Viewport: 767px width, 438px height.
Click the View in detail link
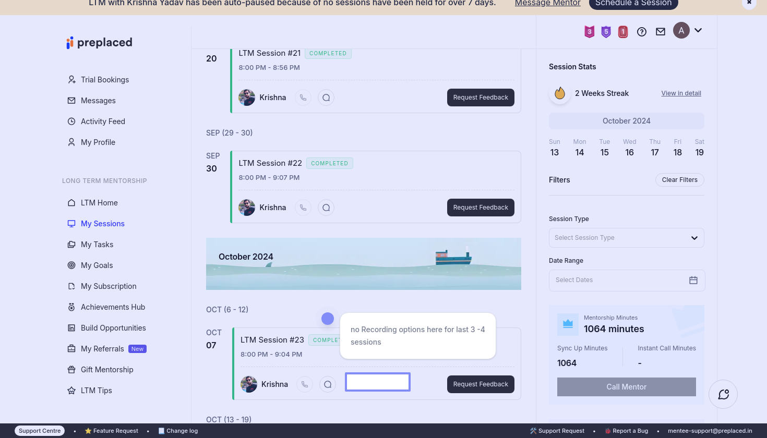coord(681,93)
